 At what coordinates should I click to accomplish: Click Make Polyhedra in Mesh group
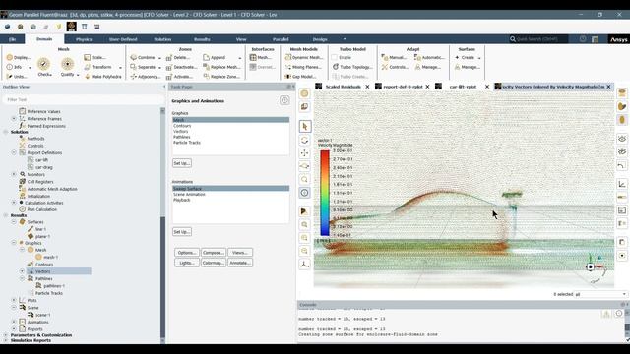click(x=102, y=77)
